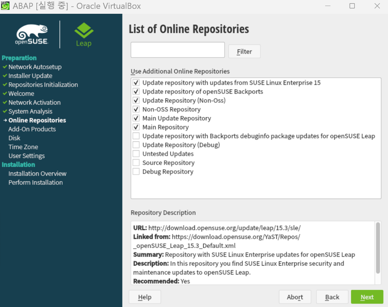Click Use Additional Online Repositories label
The height and width of the screenshot is (307, 388).
click(180, 71)
